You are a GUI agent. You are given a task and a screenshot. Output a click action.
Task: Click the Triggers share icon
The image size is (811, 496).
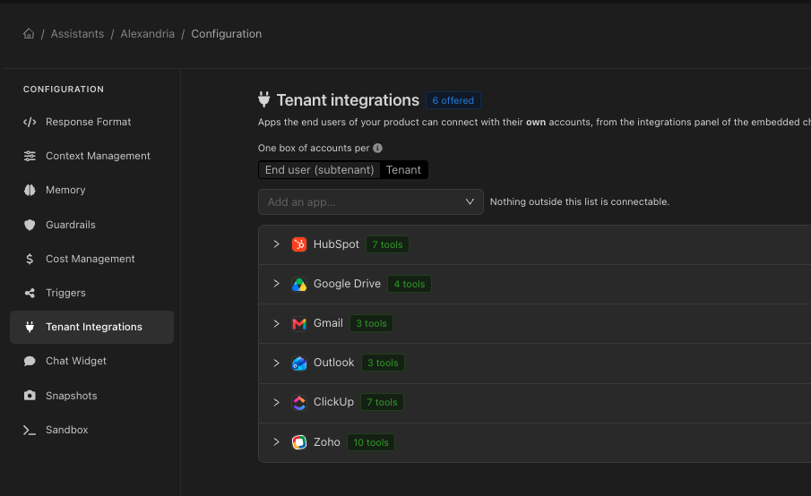pos(30,293)
